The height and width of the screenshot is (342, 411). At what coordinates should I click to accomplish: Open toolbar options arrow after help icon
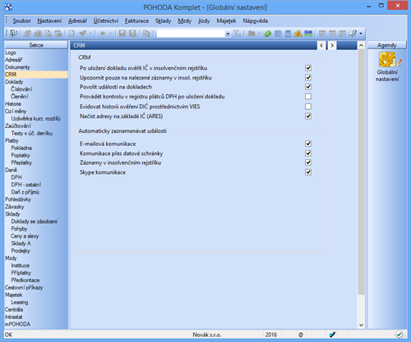tap(361, 34)
